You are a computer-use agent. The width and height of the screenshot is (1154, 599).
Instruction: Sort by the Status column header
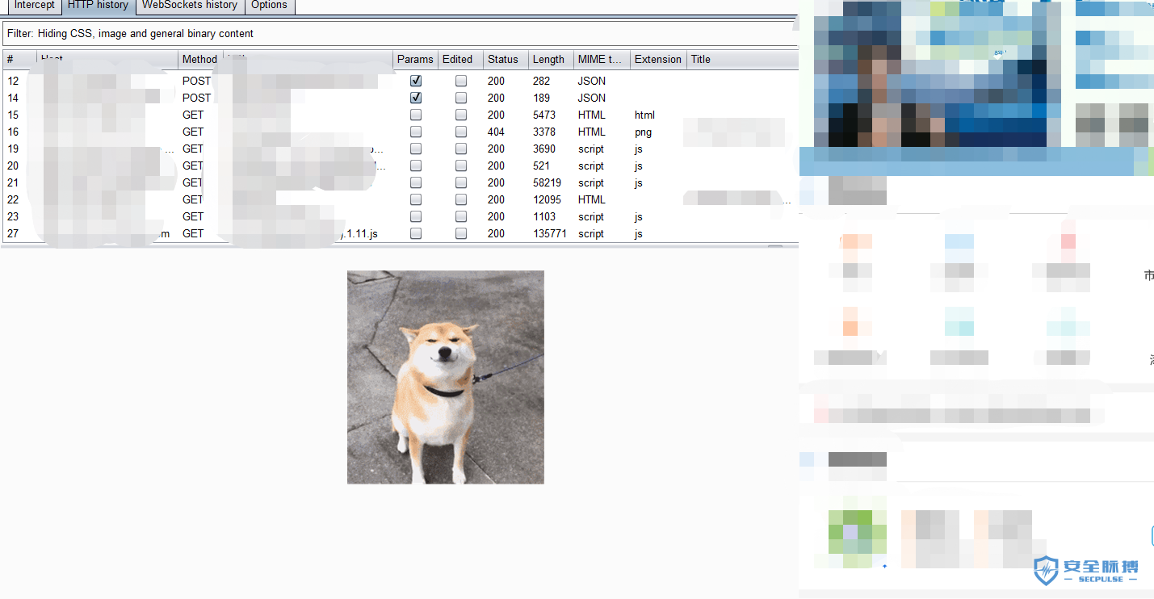pyautogui.click(x=506, y=59)
